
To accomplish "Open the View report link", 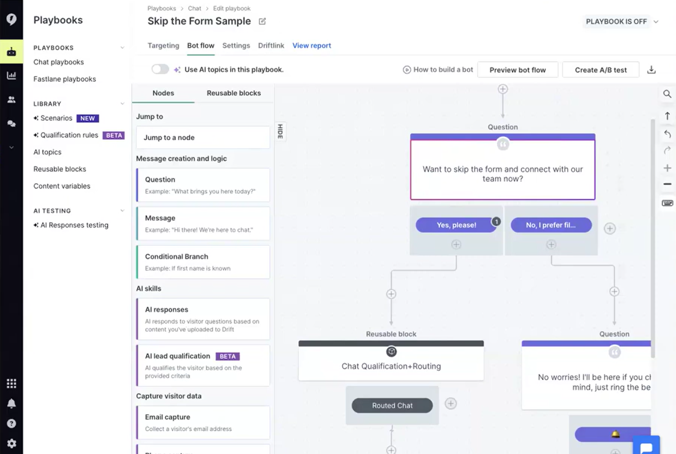I will pos(312,45).
